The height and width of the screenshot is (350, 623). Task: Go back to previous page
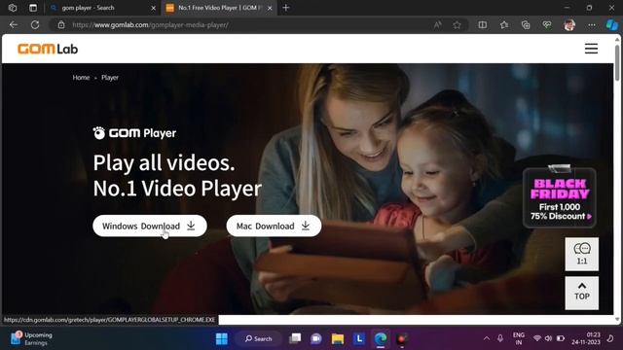[x=14, y=24]
